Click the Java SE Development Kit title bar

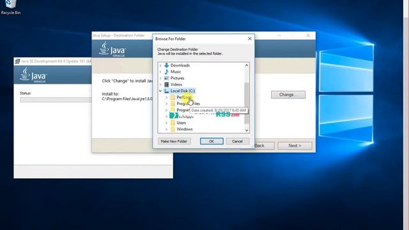[x=52, y=61]
